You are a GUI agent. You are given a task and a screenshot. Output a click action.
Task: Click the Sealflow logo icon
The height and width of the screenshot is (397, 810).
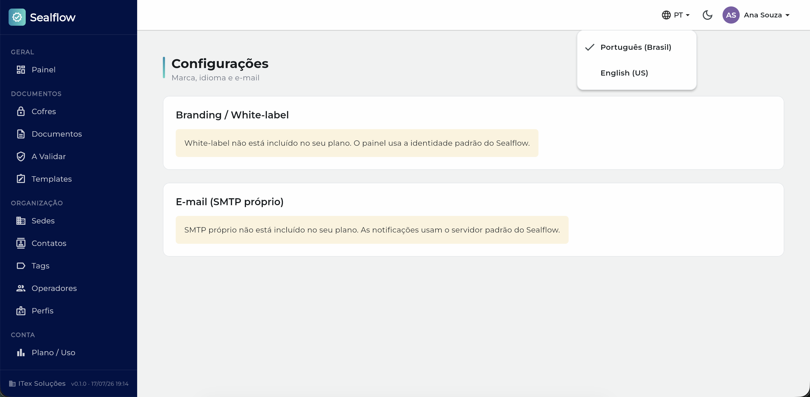(x=17, y=17)
